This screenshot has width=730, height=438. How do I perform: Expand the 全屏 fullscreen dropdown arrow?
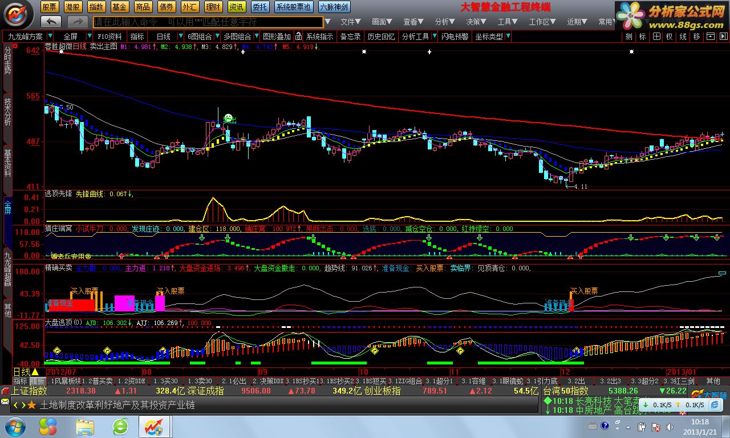coord(88,36)
